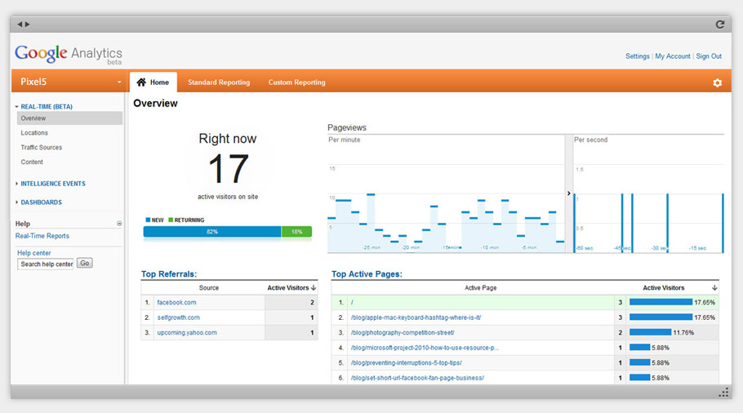This screenshot has width=743, height=413.
Task: Sort Top Active Pages by Active Visitors arrow
Action: pos(714,287)
